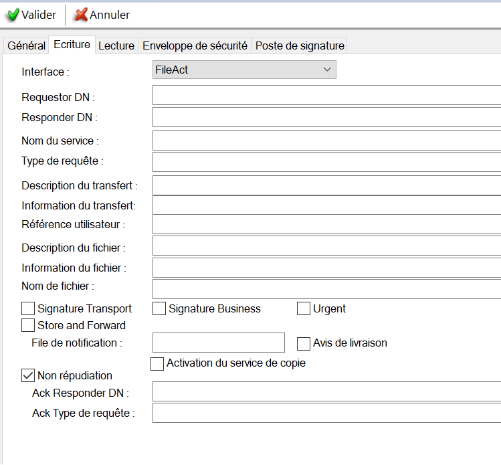Click into the Nom du service field

click(x=326, y=141)
